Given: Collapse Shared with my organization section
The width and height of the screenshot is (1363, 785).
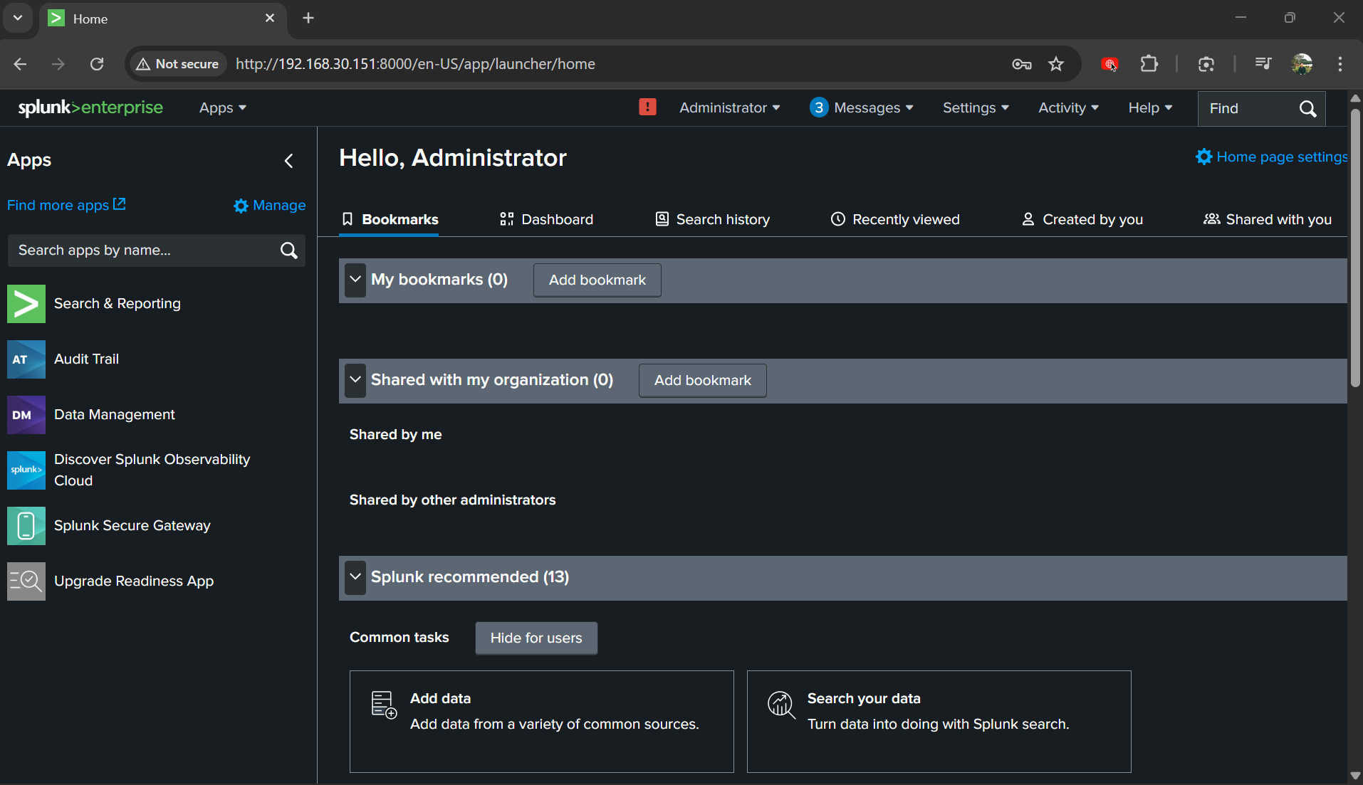Looking at the screenshot, I should tap(355, 380).
